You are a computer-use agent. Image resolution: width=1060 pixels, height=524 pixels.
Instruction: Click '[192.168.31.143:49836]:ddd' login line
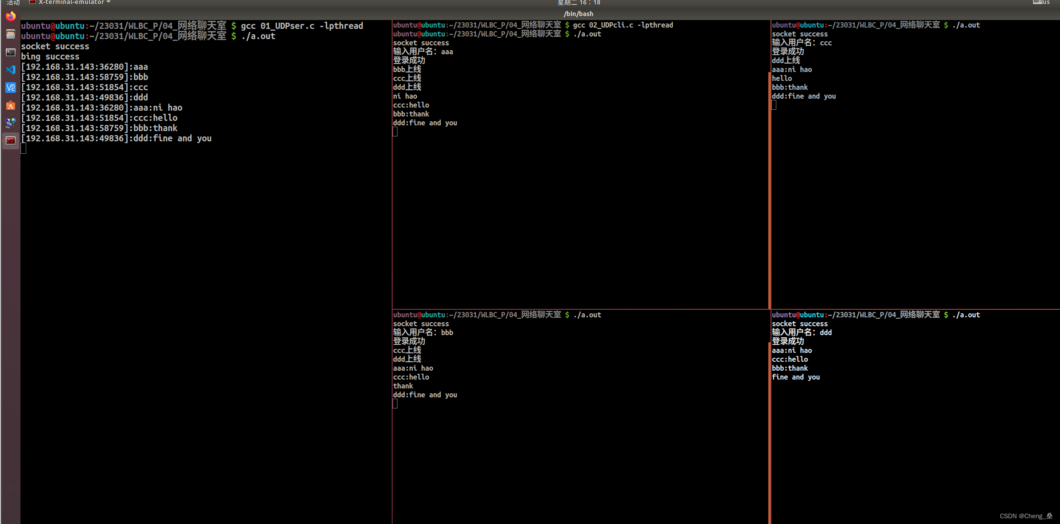click(x=84, y=97)
